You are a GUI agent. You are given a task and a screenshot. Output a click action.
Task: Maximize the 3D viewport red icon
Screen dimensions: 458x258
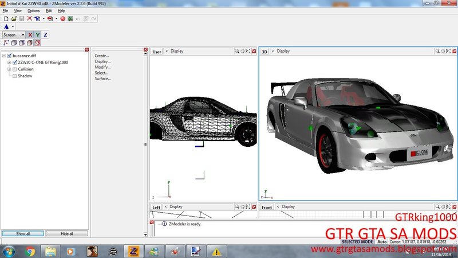[454, 51]
